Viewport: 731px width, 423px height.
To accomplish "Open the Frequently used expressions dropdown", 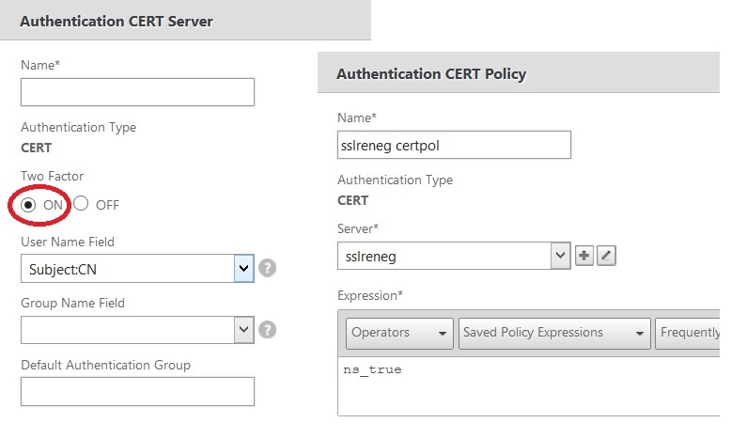I will (690, 333).
